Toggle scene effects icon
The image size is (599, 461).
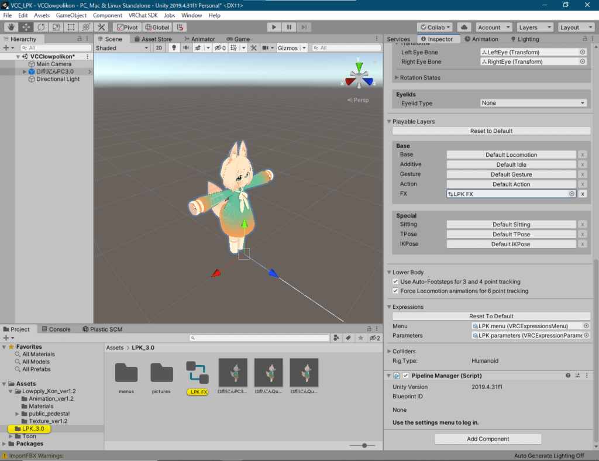click(x=198, y=48)
